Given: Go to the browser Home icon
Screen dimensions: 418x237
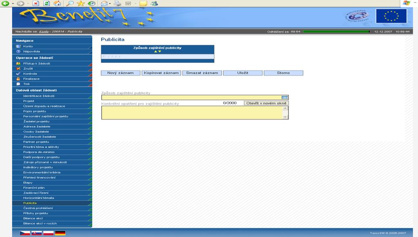Looking at the screenshot, I should tap(57, 3).
